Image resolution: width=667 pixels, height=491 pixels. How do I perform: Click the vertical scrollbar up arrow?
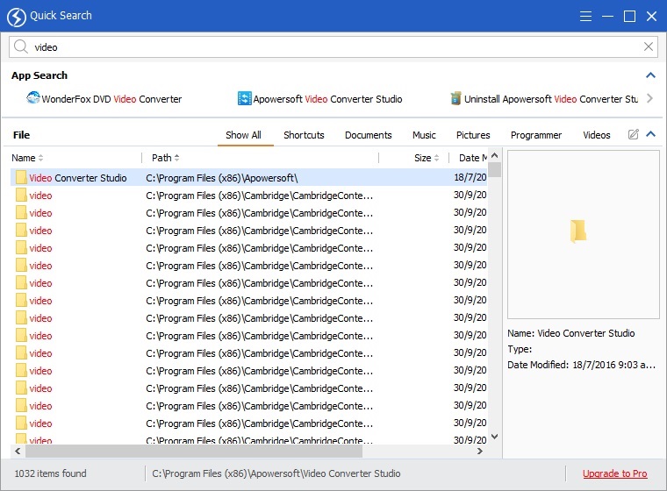[x=494, y=155]
